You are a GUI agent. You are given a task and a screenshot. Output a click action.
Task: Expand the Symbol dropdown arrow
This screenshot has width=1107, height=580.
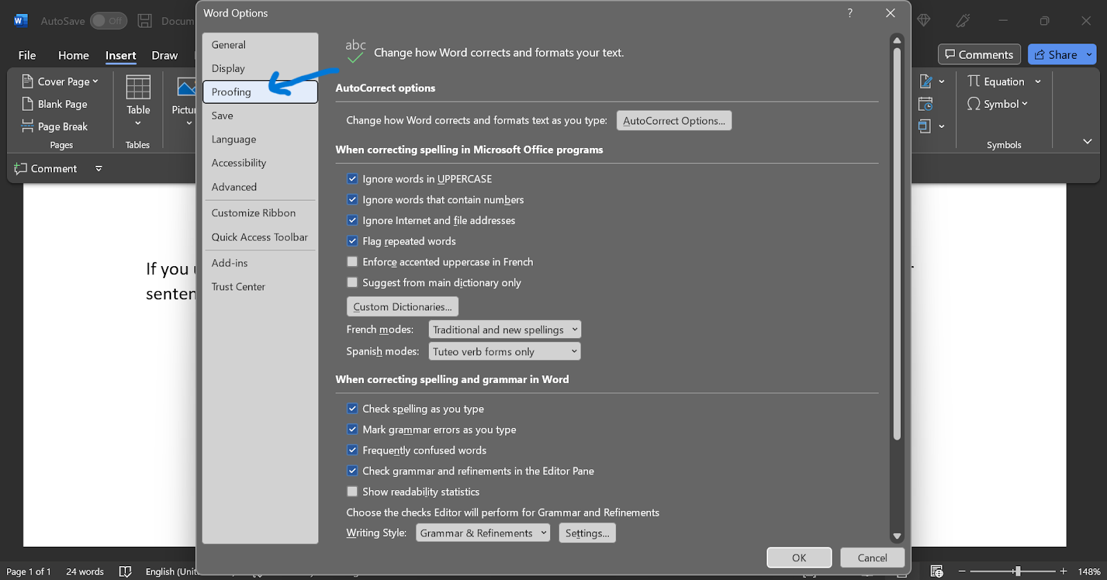coord(1025,104)
